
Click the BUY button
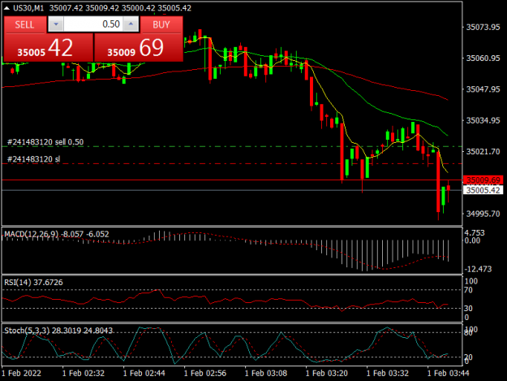tap(161, 24)
